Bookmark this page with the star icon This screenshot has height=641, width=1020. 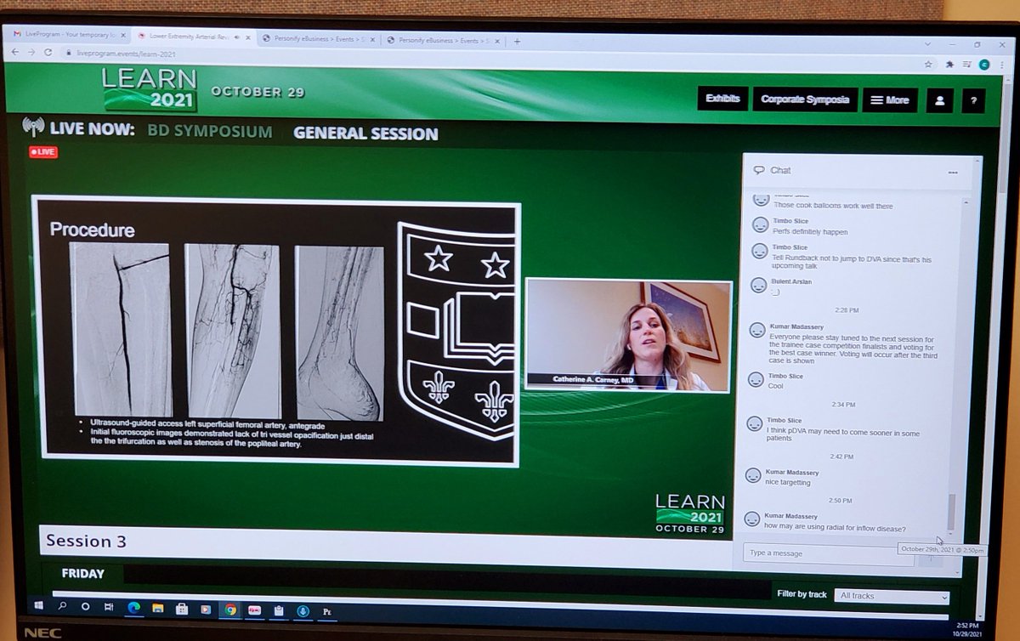(928, 63)
